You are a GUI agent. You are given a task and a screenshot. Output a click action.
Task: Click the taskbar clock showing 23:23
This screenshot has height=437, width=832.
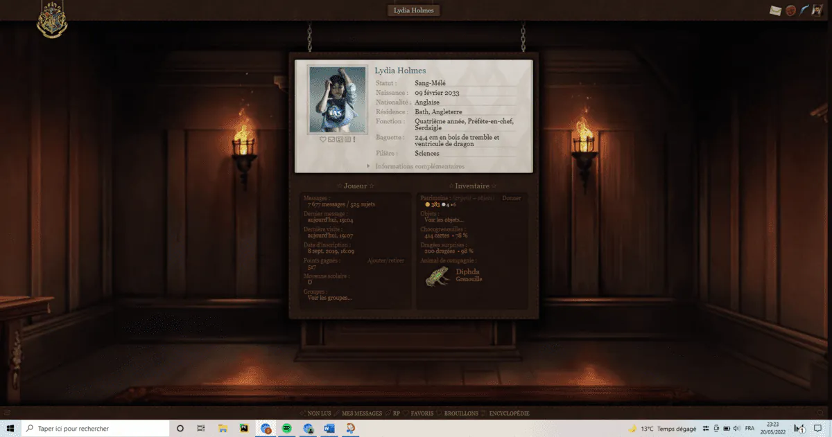click(x=772, y=429)
